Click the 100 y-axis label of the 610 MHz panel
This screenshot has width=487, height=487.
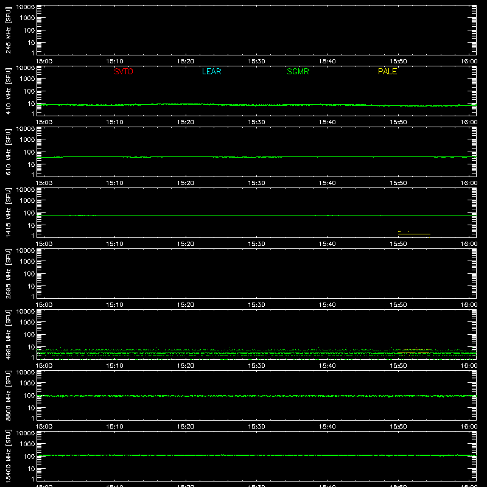click(29, 152)
